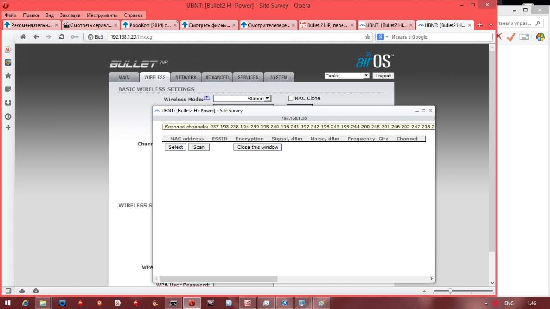This screenshot has width=550, height=309.
Task: Switch to the MAIN tab
Action: (124, 77)
